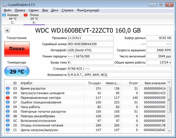Click the Атрибут column header

pyautogui.click(x=51, y=83)
